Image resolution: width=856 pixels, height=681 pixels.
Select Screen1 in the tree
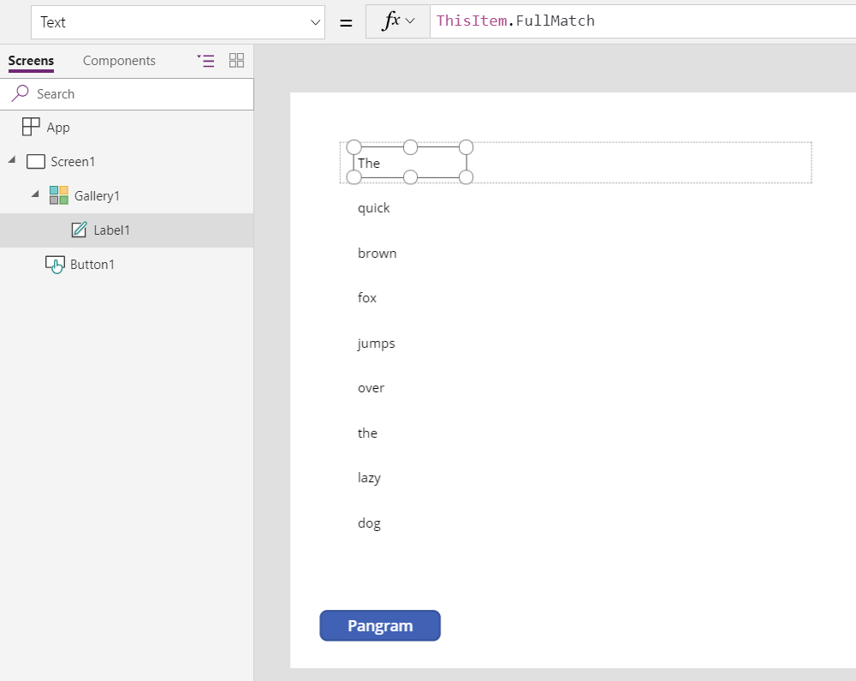[127, 162]
